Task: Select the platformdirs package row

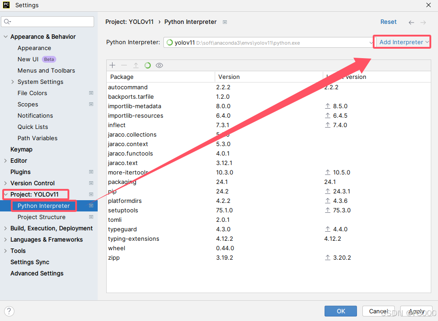Action: (x=268, y=201)
